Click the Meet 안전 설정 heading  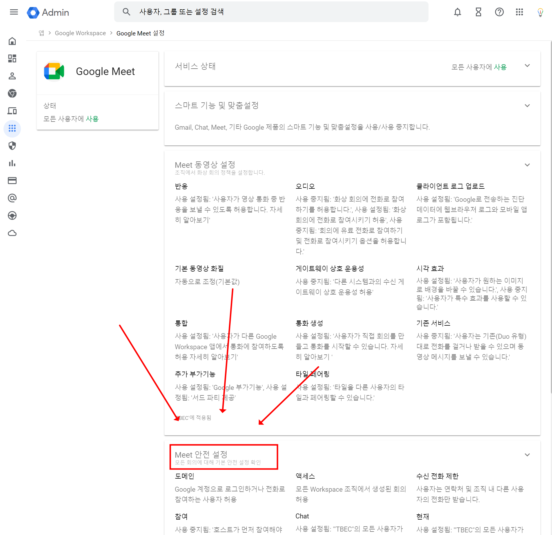pyautogui.click(x=201, y=454)
